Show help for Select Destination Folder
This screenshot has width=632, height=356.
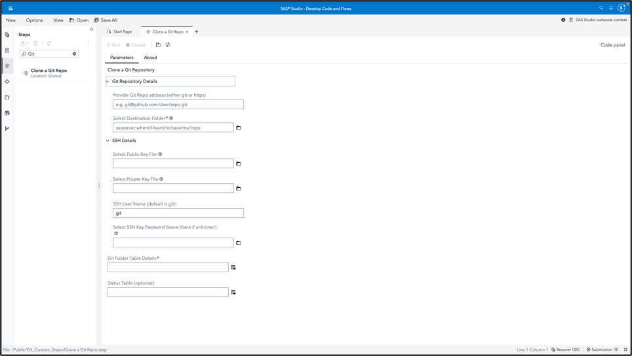(171, 118)
